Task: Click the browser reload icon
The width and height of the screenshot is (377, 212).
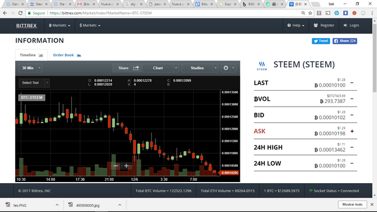Action: click(21, 13)
